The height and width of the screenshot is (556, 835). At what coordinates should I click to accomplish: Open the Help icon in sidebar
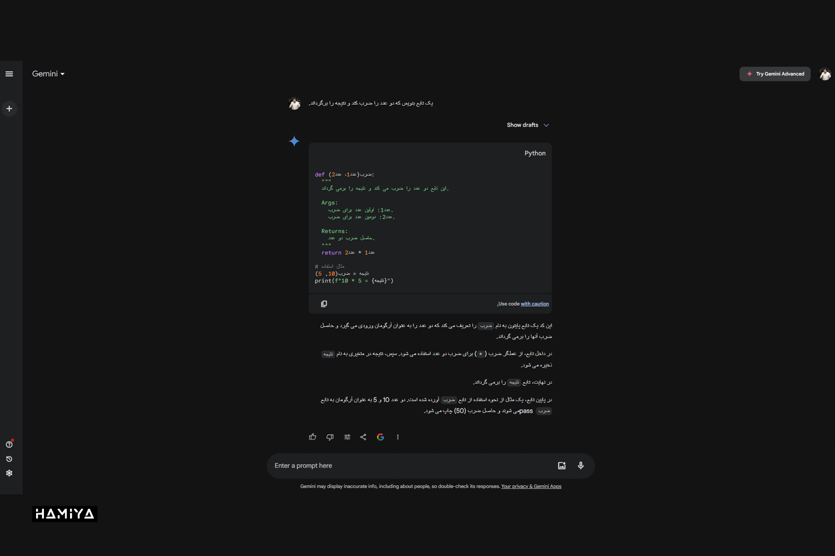coord(9,444)
